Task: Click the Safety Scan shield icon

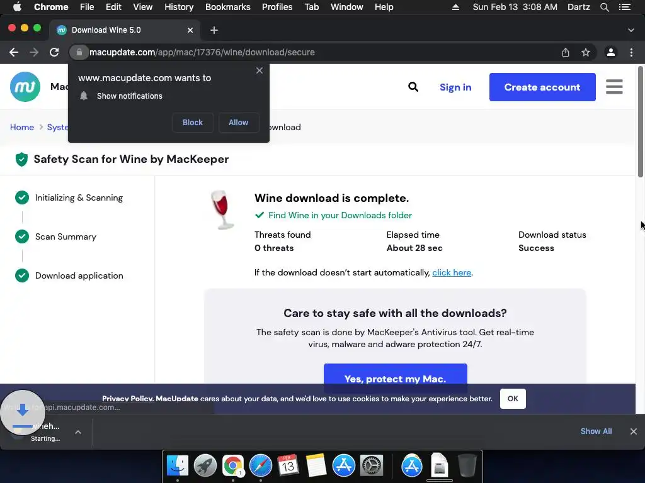Action: coord(21,159)
